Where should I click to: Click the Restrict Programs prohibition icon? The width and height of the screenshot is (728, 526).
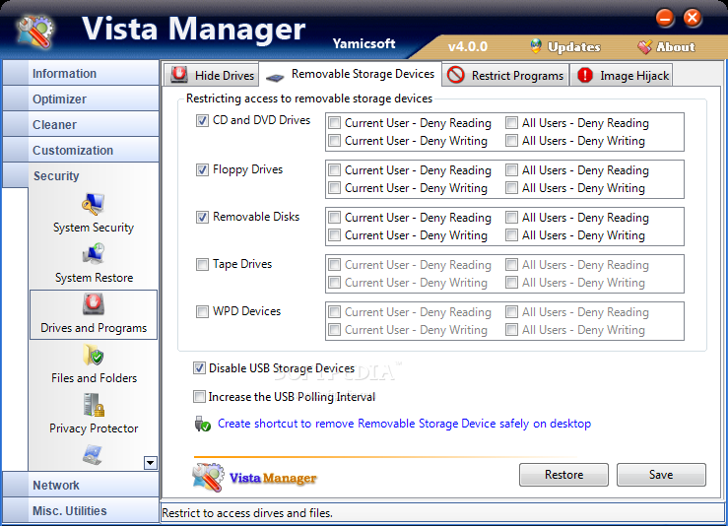click(x=456, y=75)
